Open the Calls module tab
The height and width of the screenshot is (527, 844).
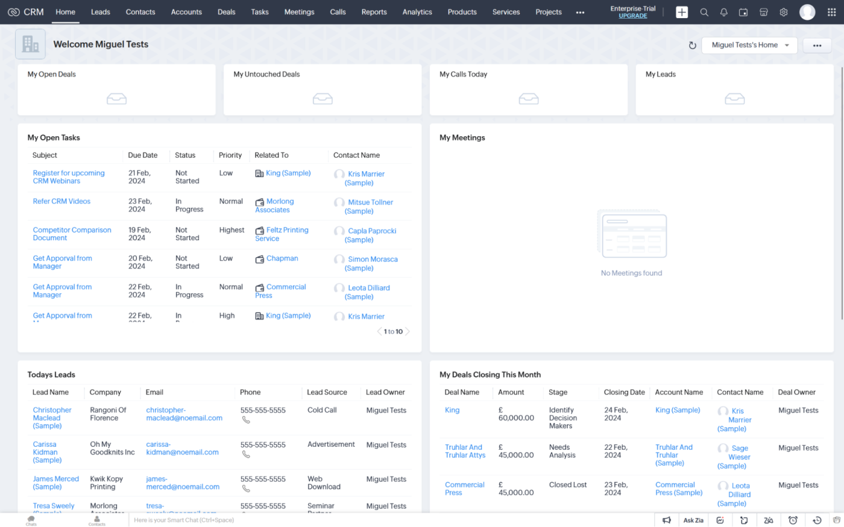pyautogui.click(x=338, y=12)
